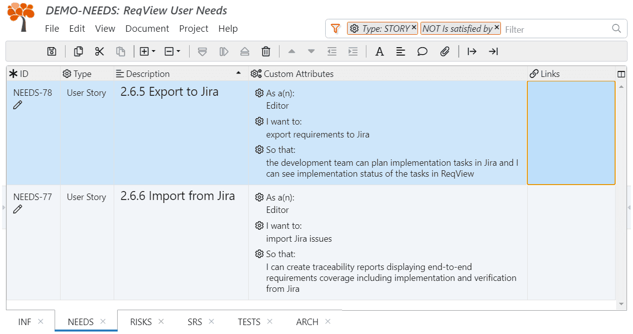Close the INF tab

click(x=41, y=322)
